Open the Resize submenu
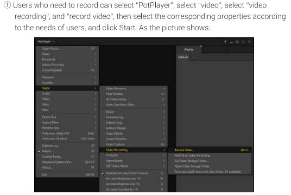Image resolution: width=291 pixels, height=195 pixels. pos(134,112)
